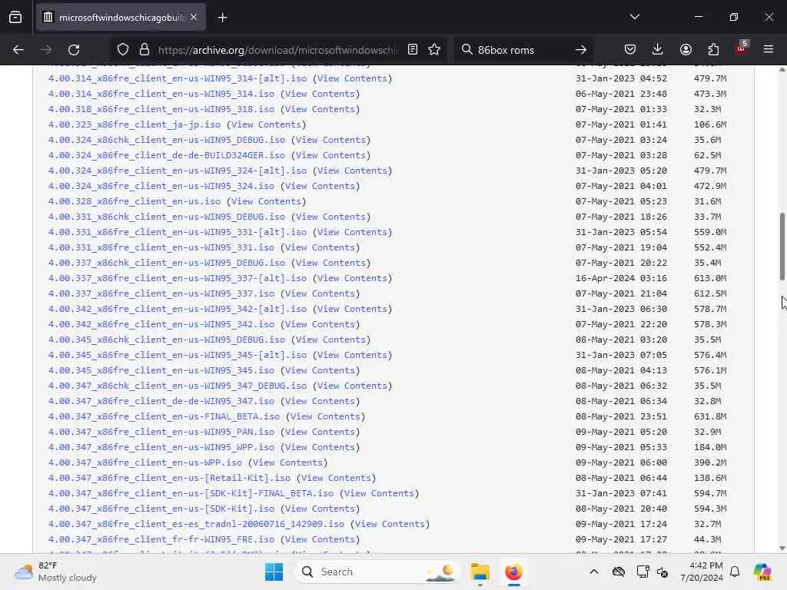Click the archive.org URL address field
Screen dimensions: 787x590
[277, 50]
